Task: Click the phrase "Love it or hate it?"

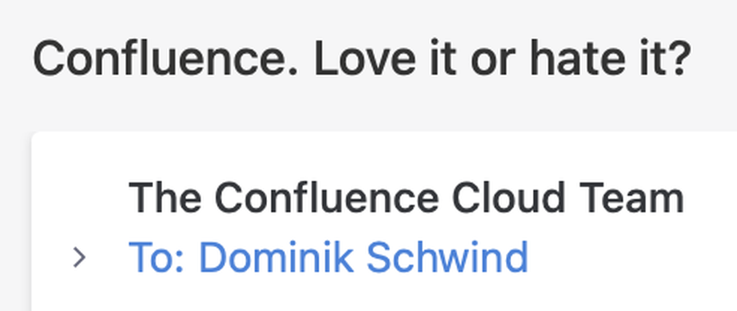Action: (503, 59)
